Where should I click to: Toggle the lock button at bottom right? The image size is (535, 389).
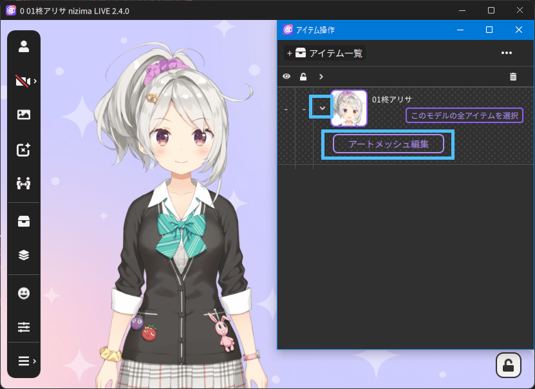tap(508, 365)
